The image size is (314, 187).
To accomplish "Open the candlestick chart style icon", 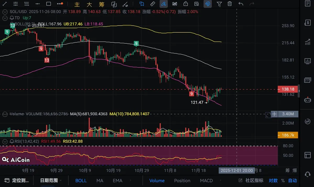I will [x=175, y=4].
